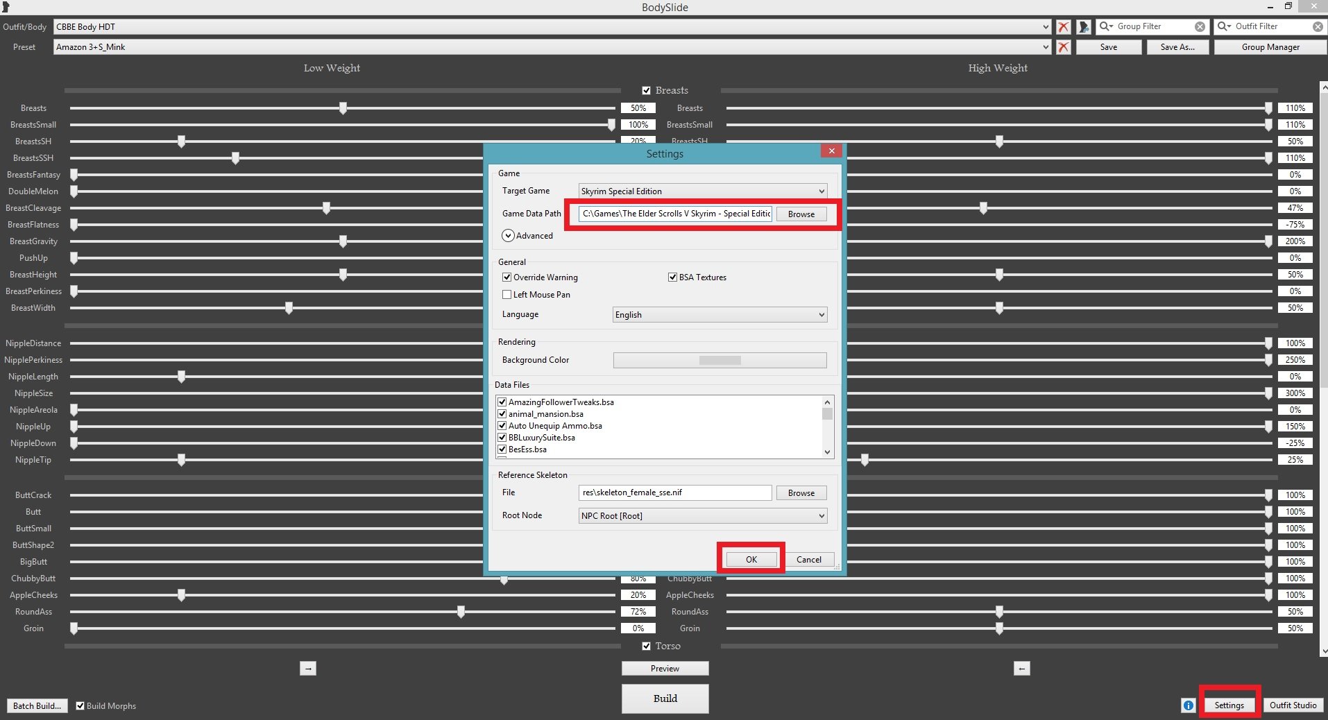The height and width of the screenshot is (720, 1328).
Task: Confirm settings with the OK button
Action: [x=751, y=560]
